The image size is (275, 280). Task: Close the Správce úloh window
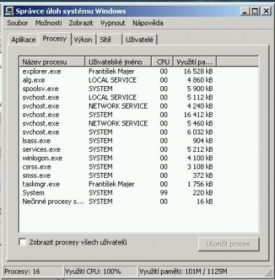click(x=266, y=11)
